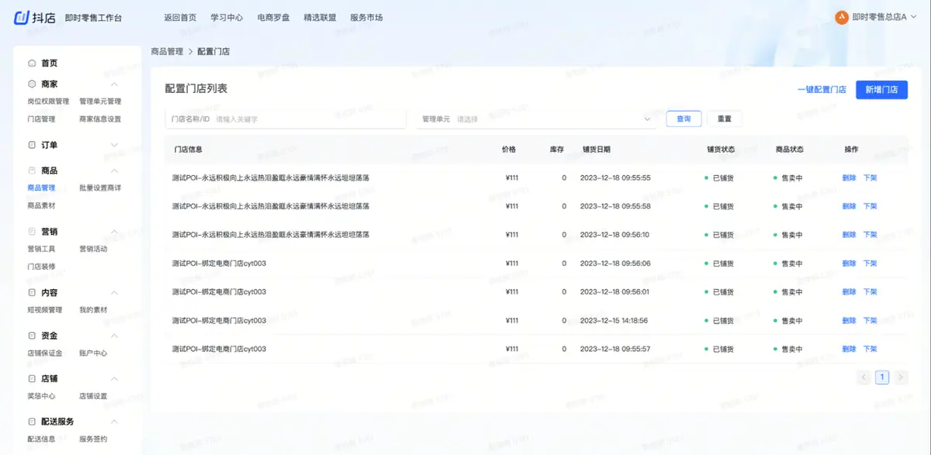The image size is (931, 455).
Task: Open 精选联盟 in top navigation
Action: click(320, 17)
